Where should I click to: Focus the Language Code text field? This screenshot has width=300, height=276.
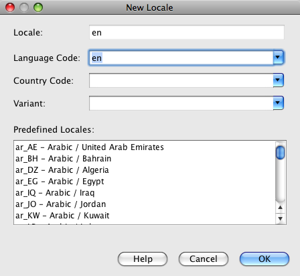tap(181, 58)
